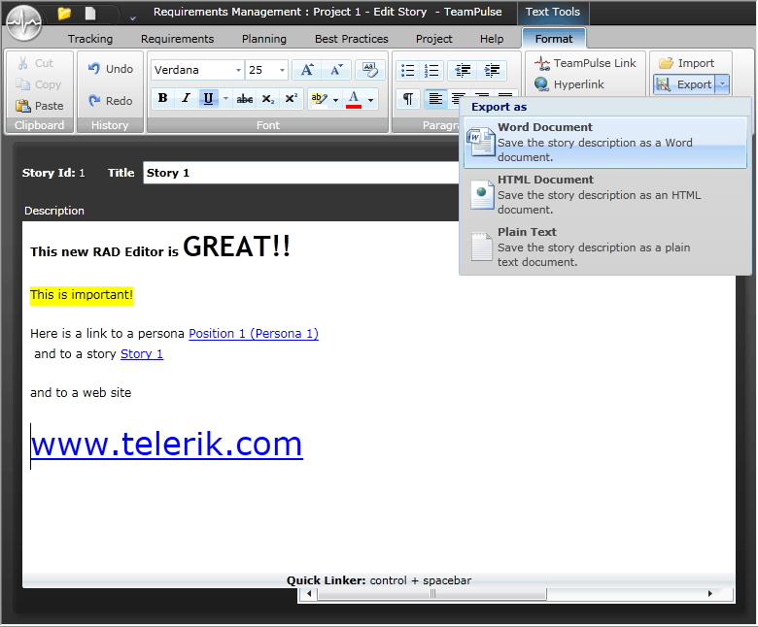Undo the last edit
This screenshot has height=627, width=758.
(111, 69)
